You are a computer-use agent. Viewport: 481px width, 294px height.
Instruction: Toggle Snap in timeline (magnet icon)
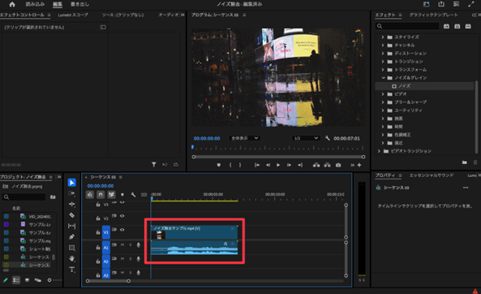click(x=101, y=195)
